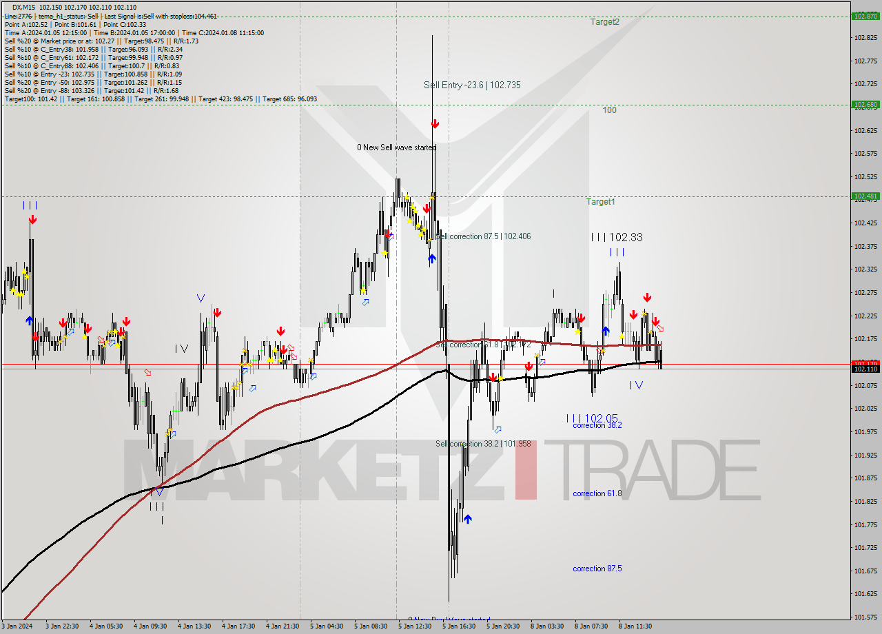Click 'Sell correction 38.2 | 101.958' label
Image resolution: width=882 pixels, height=634 pixels.
483,444
